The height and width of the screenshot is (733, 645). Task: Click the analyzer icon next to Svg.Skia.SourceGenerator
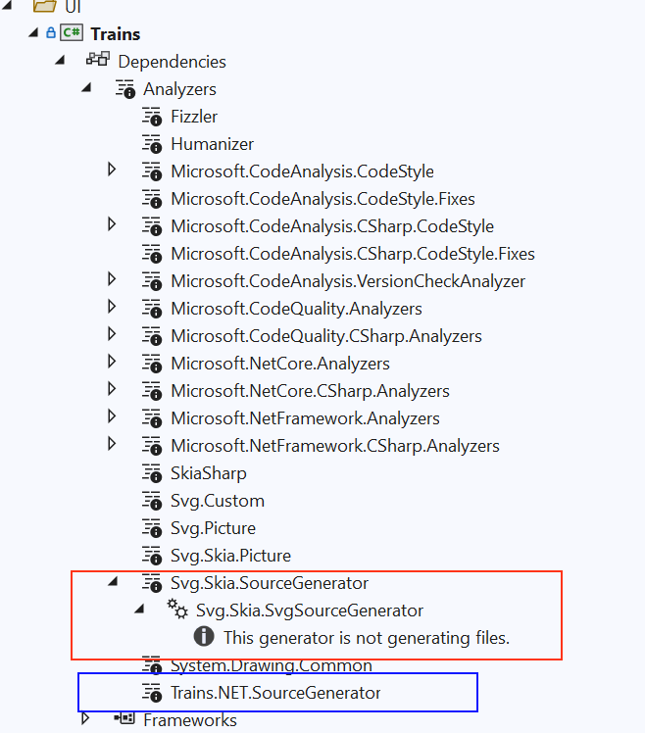tap(152, 583)
